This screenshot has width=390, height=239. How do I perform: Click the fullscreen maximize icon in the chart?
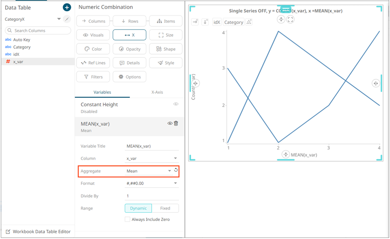pyautogui.click(x=290, y=19)
